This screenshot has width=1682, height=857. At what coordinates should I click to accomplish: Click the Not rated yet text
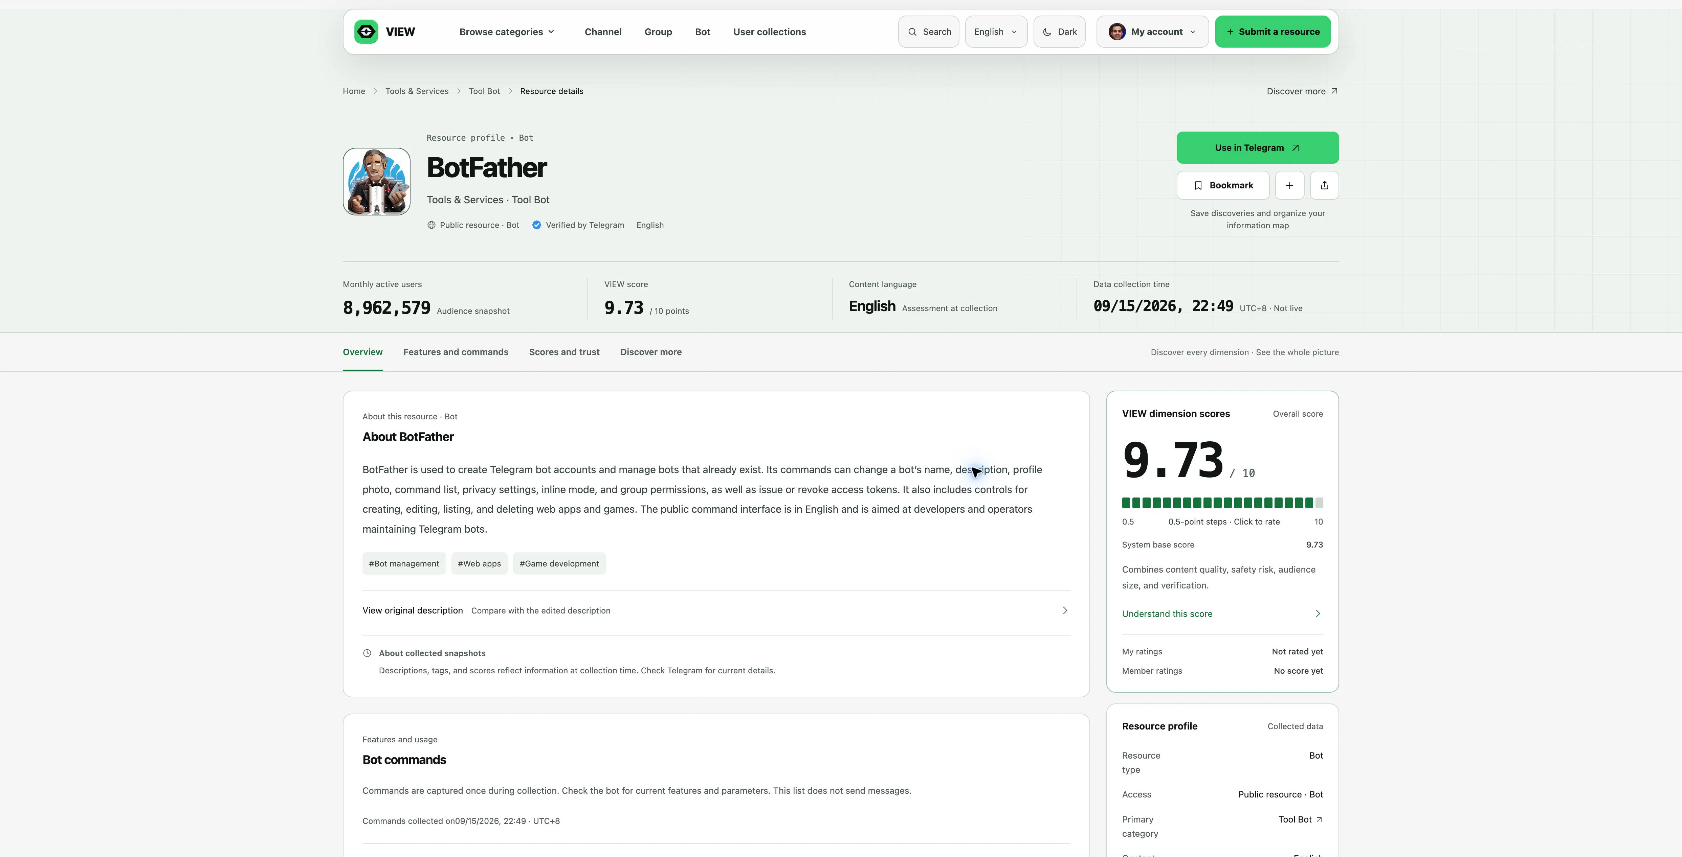point(1298,652)
